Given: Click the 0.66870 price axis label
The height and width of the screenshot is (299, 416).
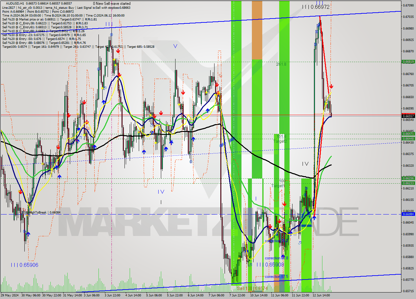Looking at the screenshot, I should [x=408, y=51].
